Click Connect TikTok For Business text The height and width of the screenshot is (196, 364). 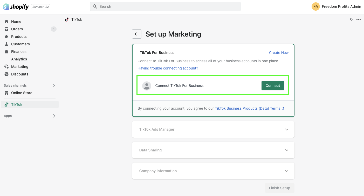(179, 86)
